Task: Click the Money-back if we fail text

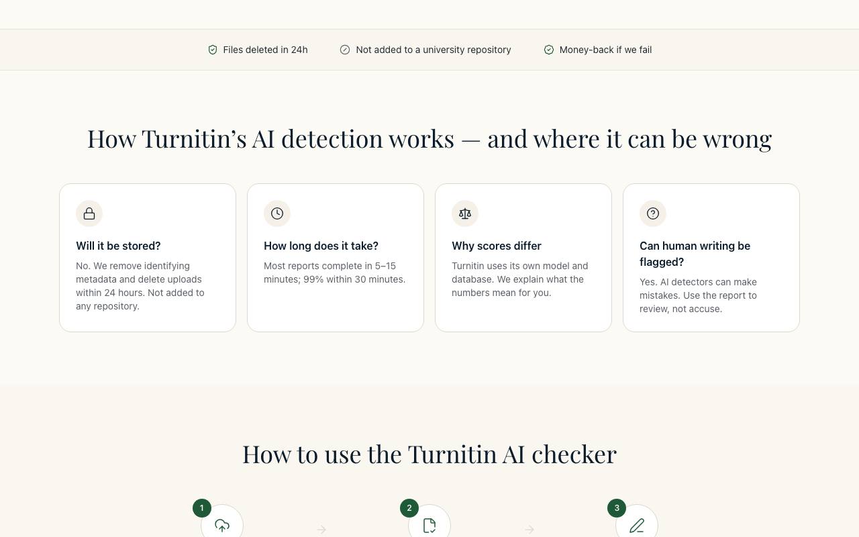Action: [605, 50]
